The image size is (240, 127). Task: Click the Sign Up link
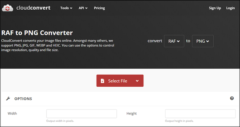(215, 8)
